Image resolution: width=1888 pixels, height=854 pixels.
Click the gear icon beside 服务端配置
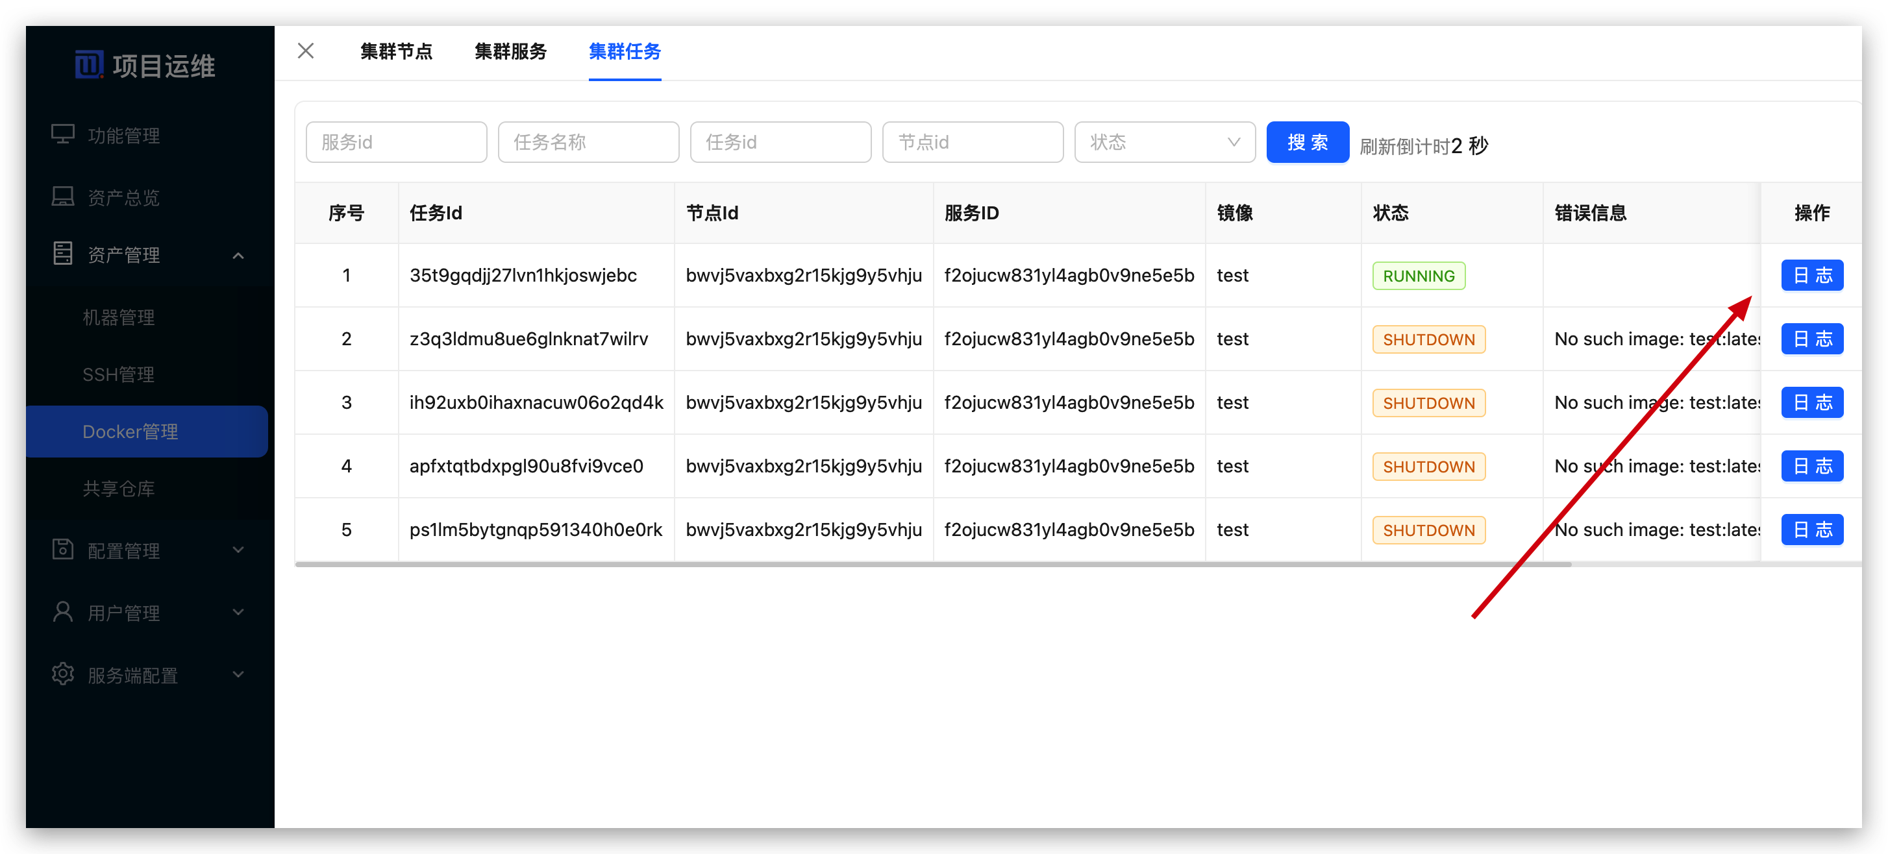pos(62,674)
